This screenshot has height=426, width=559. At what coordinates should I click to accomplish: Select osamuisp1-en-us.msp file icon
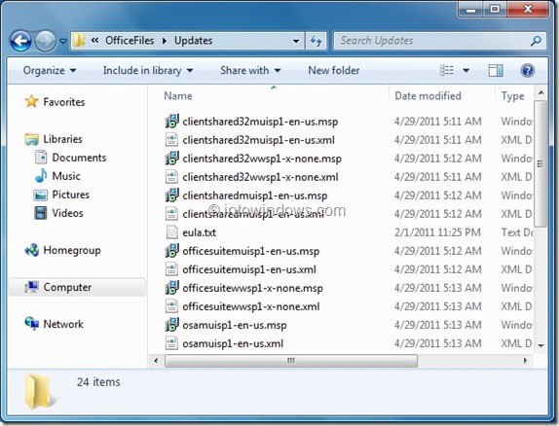171,325
